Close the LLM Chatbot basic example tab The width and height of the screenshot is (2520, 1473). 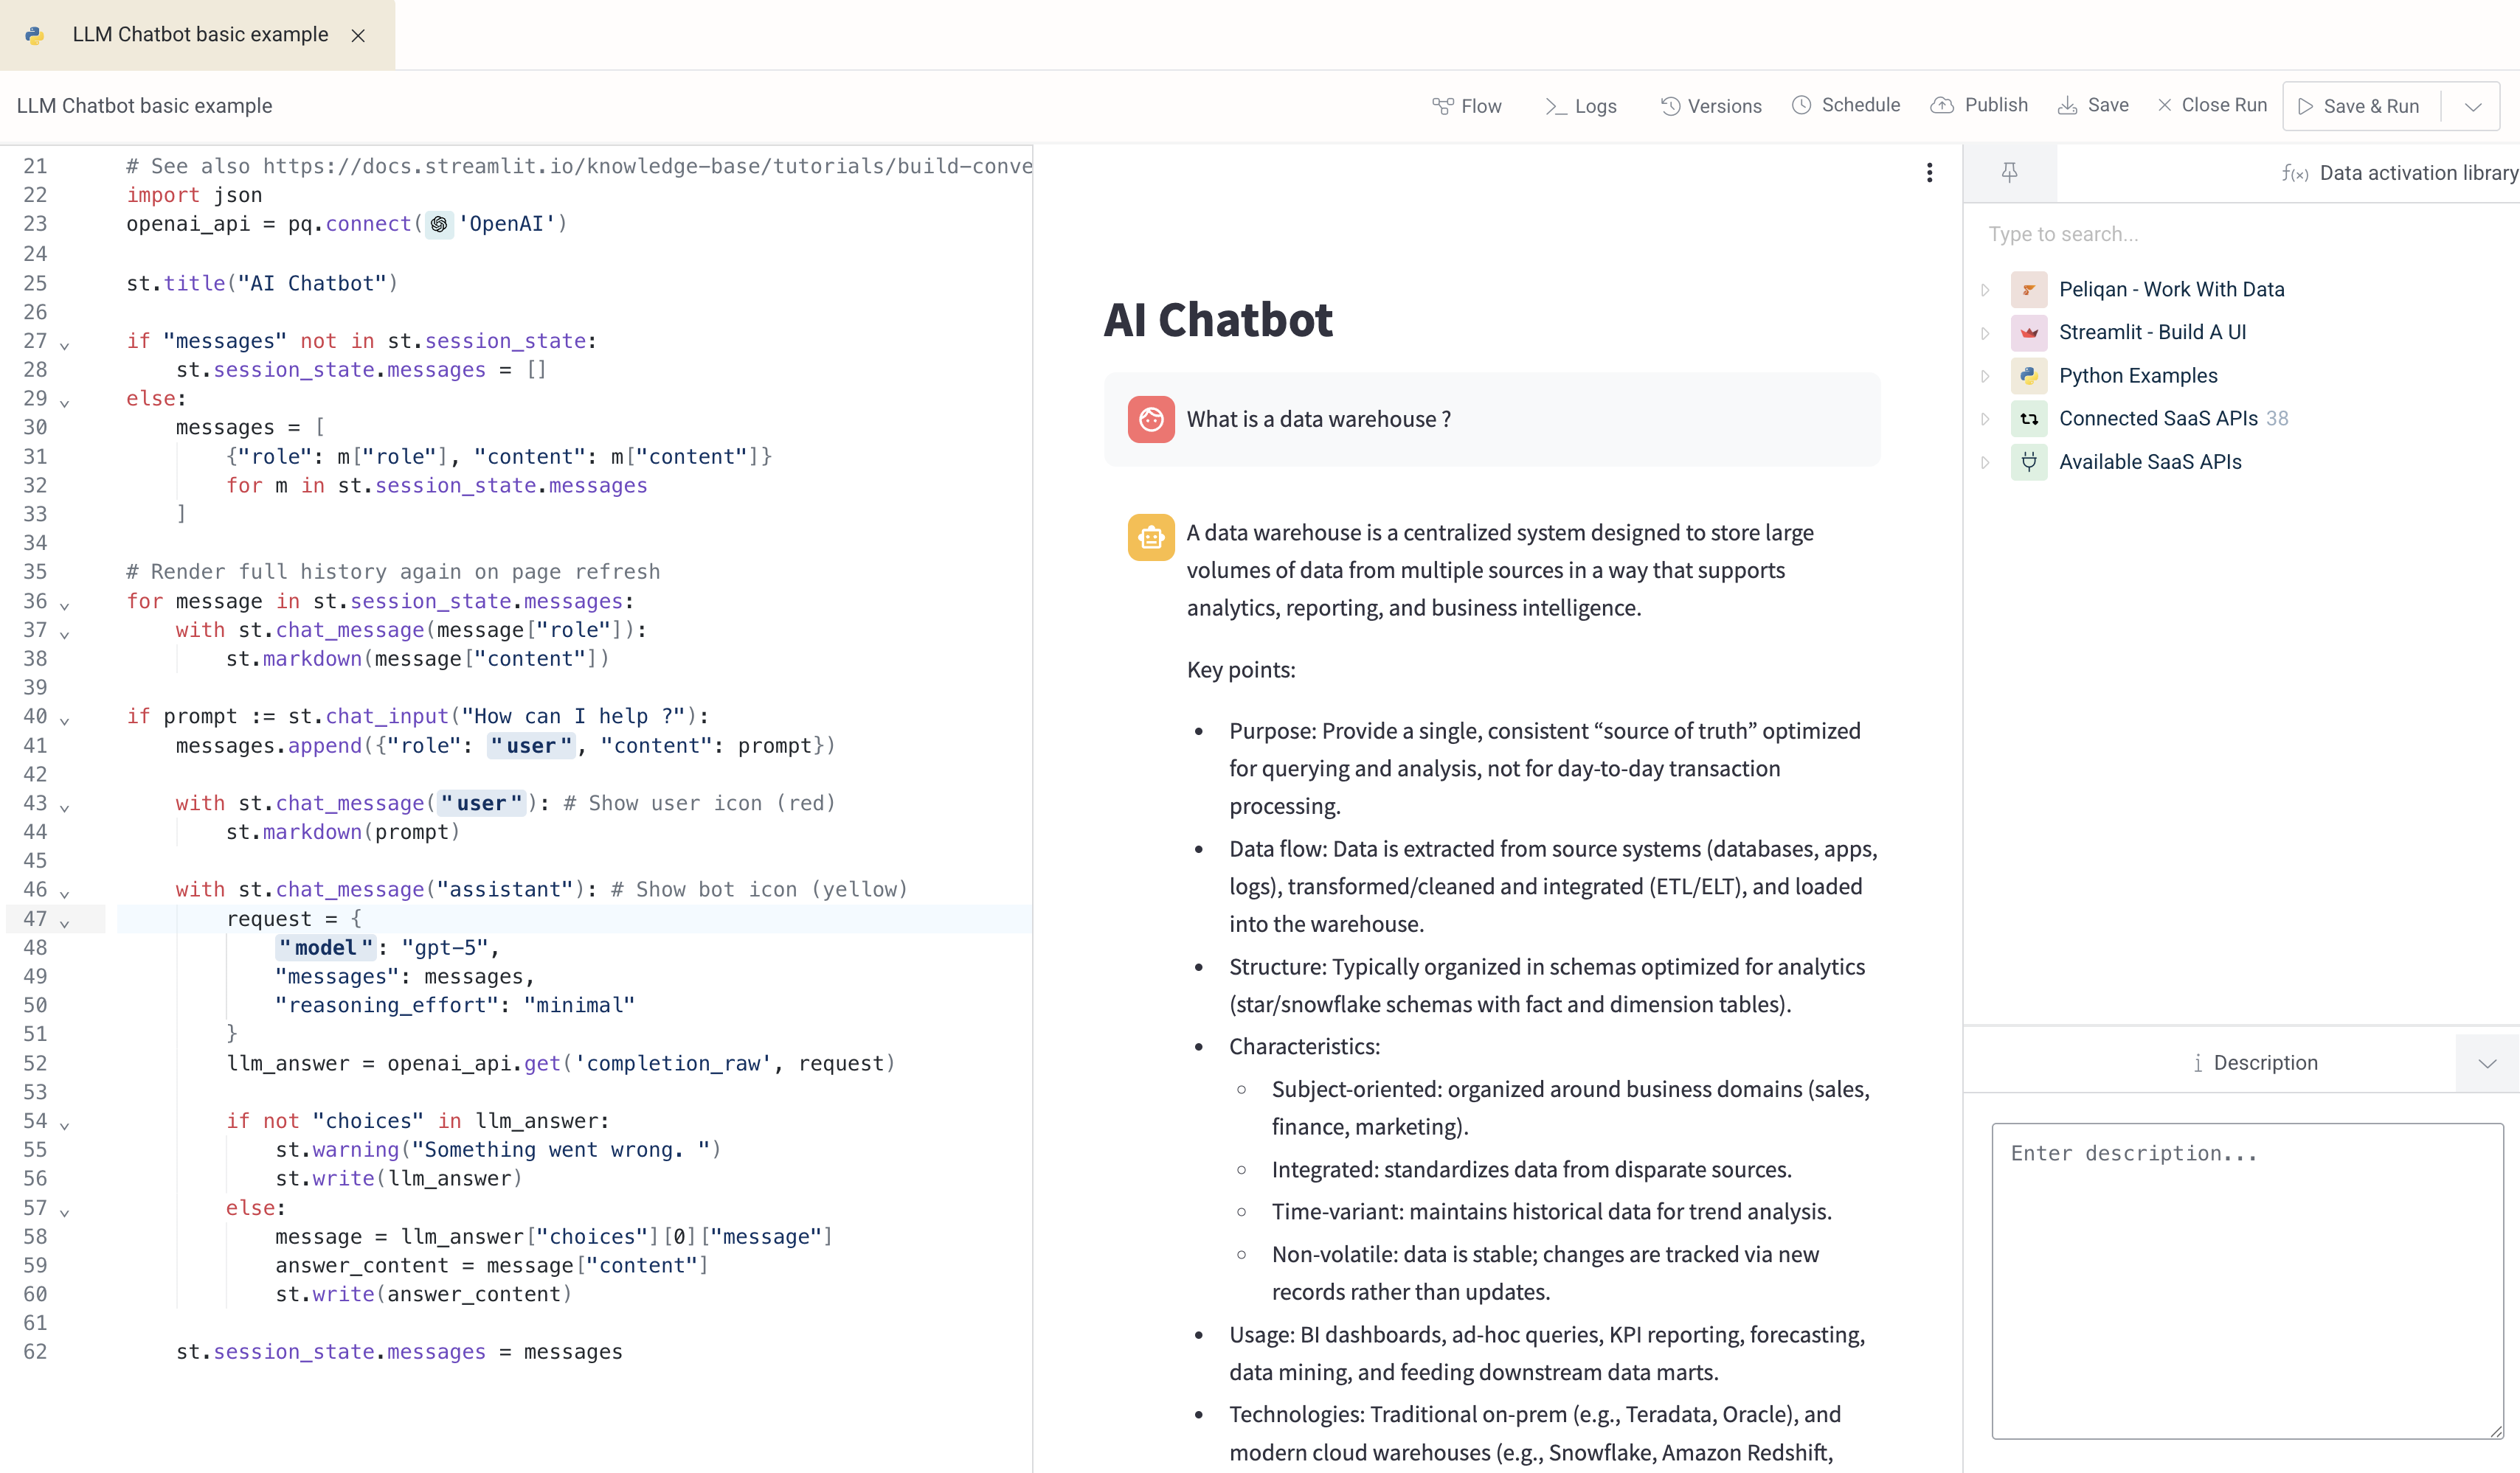pyautogui.click(x=358, y=35)
